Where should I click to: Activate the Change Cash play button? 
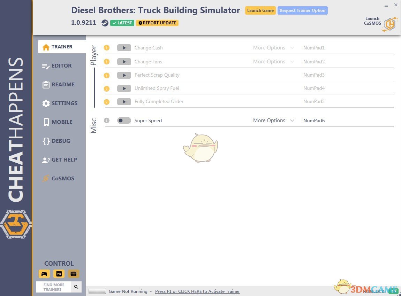click(x=124, y=48)
